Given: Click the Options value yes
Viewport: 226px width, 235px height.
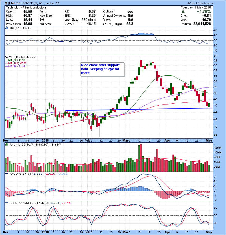Looking at the screenshot, I should point(130,12).
